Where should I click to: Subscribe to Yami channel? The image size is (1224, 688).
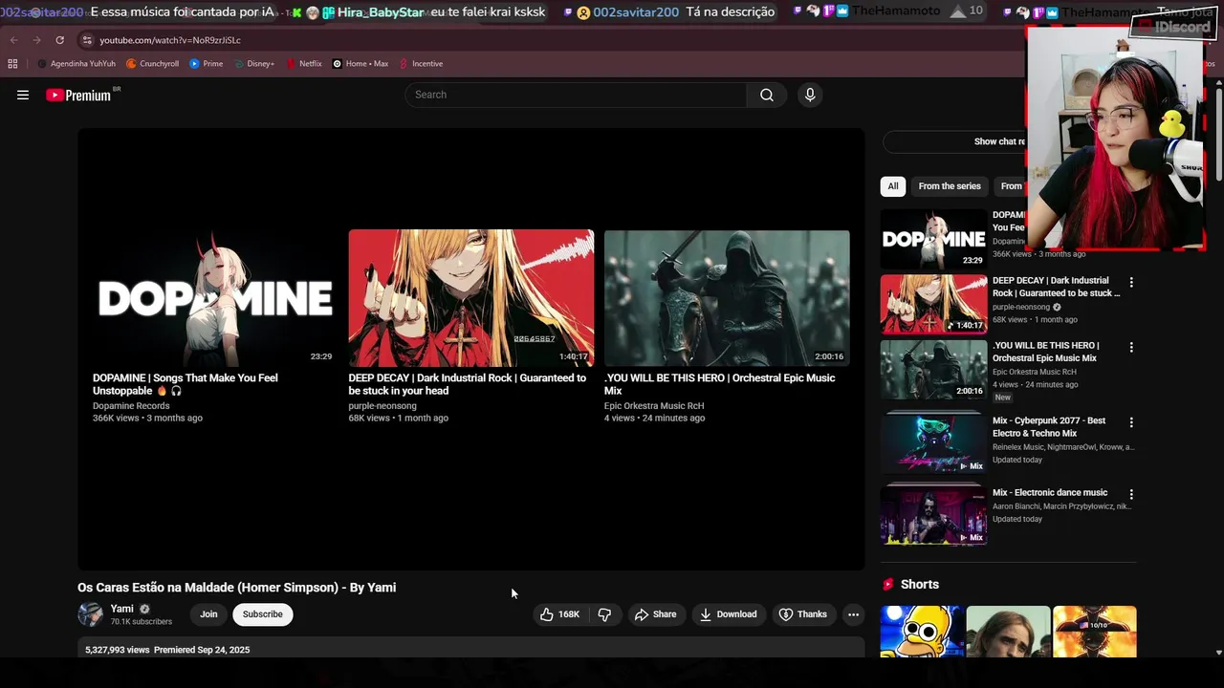tap(263, 614)
